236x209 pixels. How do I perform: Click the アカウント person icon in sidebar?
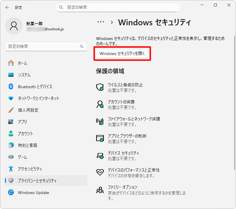[11, 134]
